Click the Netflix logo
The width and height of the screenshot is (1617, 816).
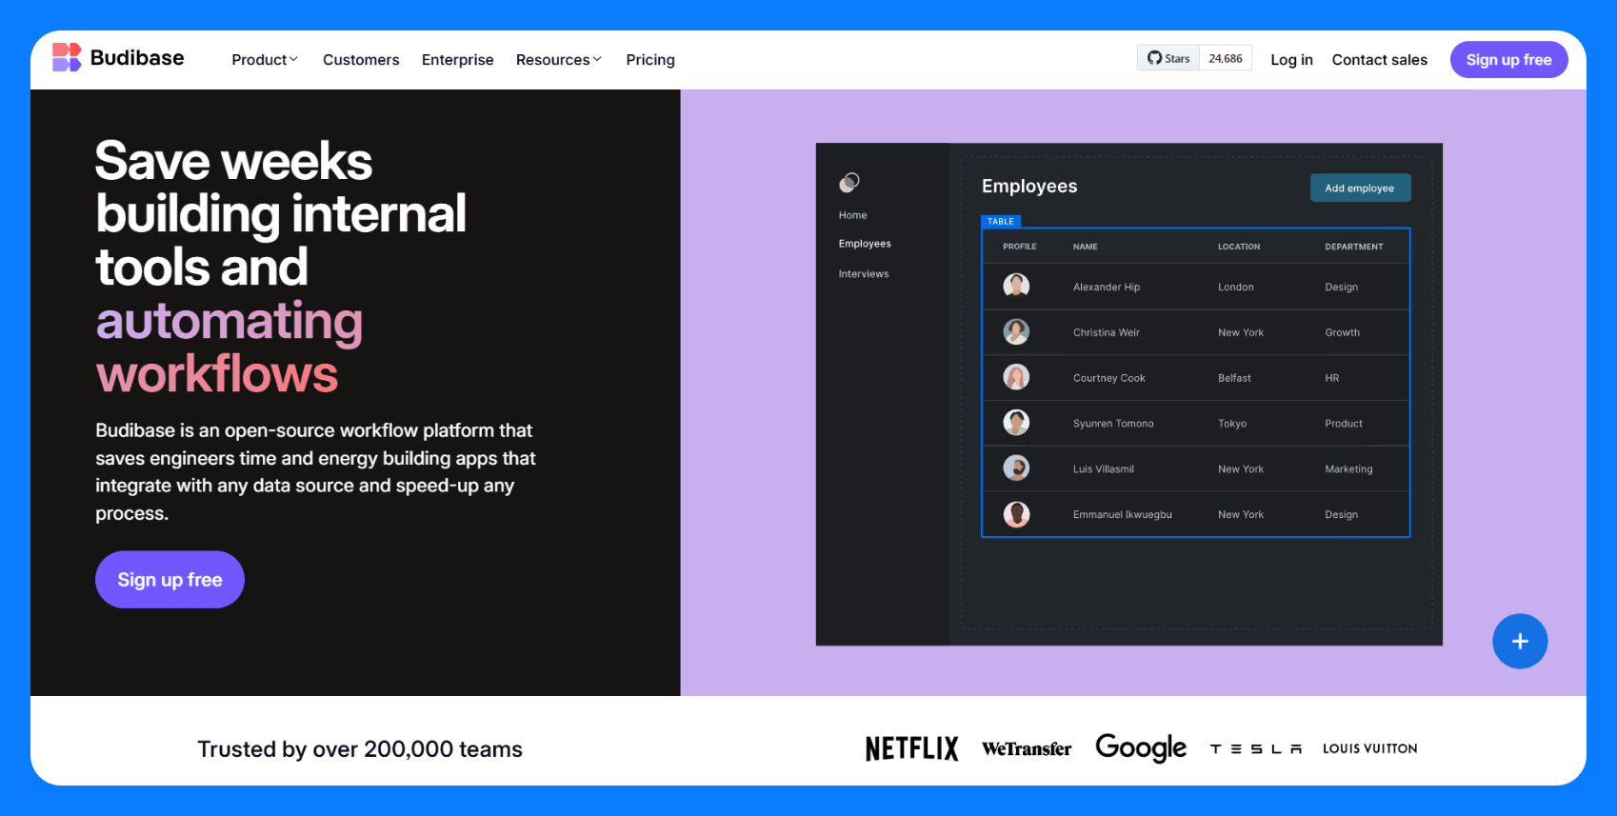coord(911,748)
